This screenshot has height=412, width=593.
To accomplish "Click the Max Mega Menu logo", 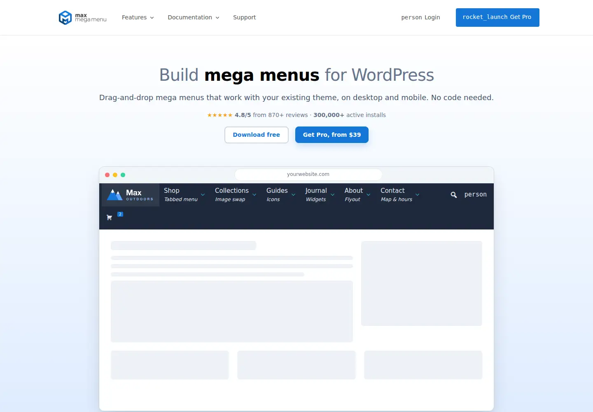I will pos(83,18).
